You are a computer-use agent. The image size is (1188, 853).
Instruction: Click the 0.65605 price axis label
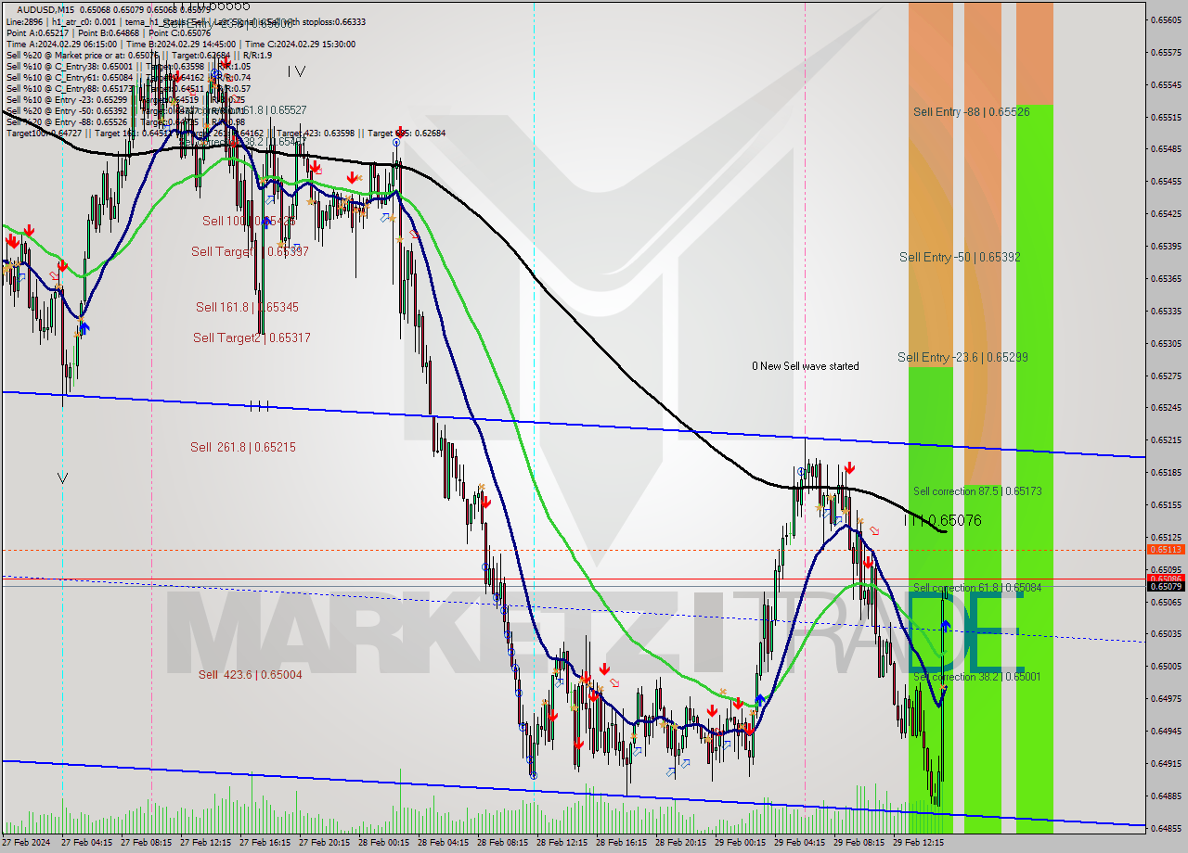point(1166,19)
